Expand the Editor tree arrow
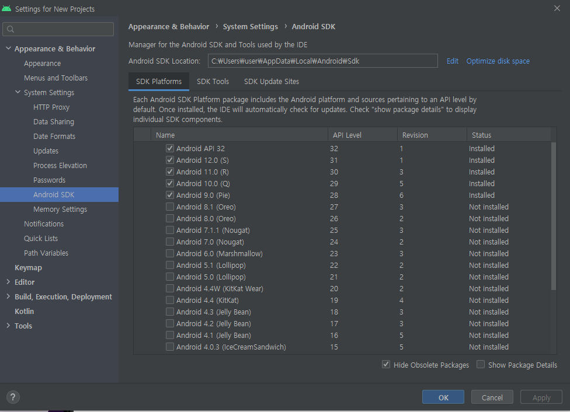This screenshot has height=412, width=570. pos(8,282)
